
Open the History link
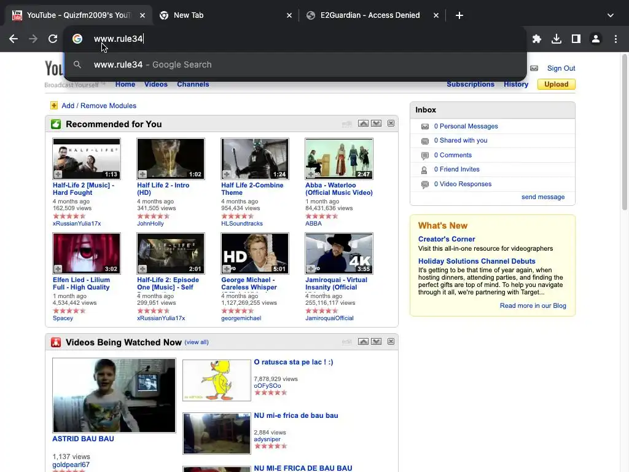[516, 84]
